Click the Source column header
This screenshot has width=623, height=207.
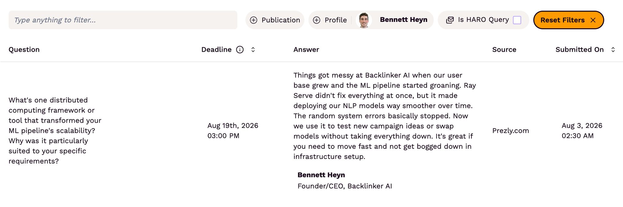pos(504,50)
